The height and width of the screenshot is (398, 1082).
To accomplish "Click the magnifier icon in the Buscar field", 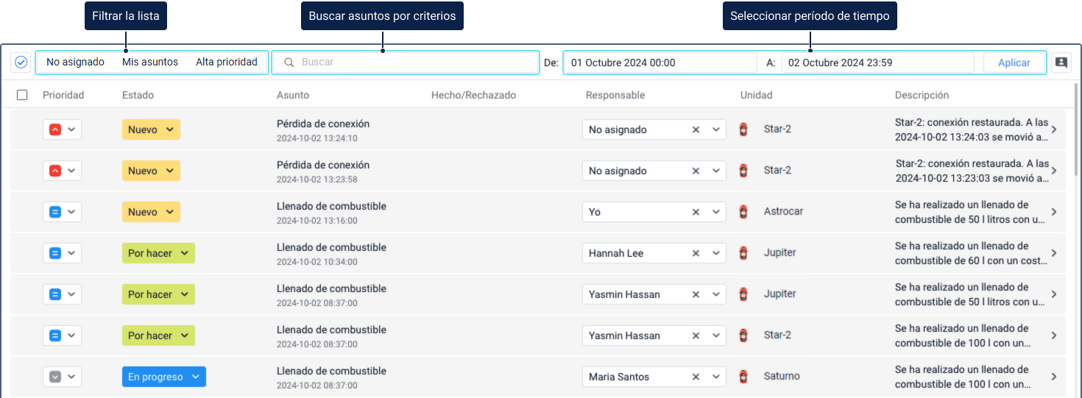I will click(289, 63).
